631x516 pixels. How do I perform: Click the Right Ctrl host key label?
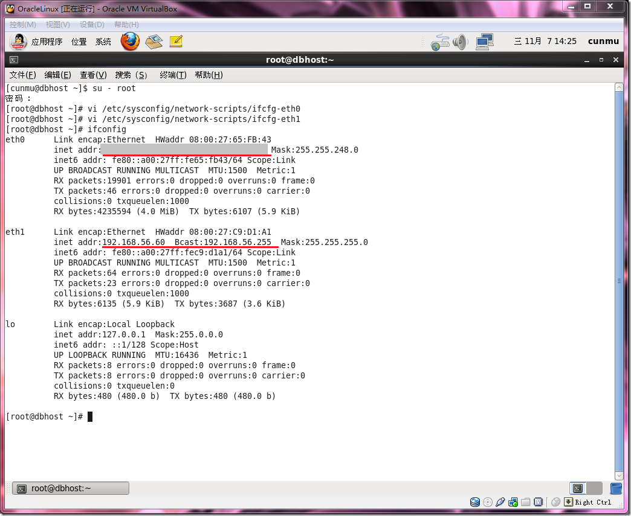(593, 502)
